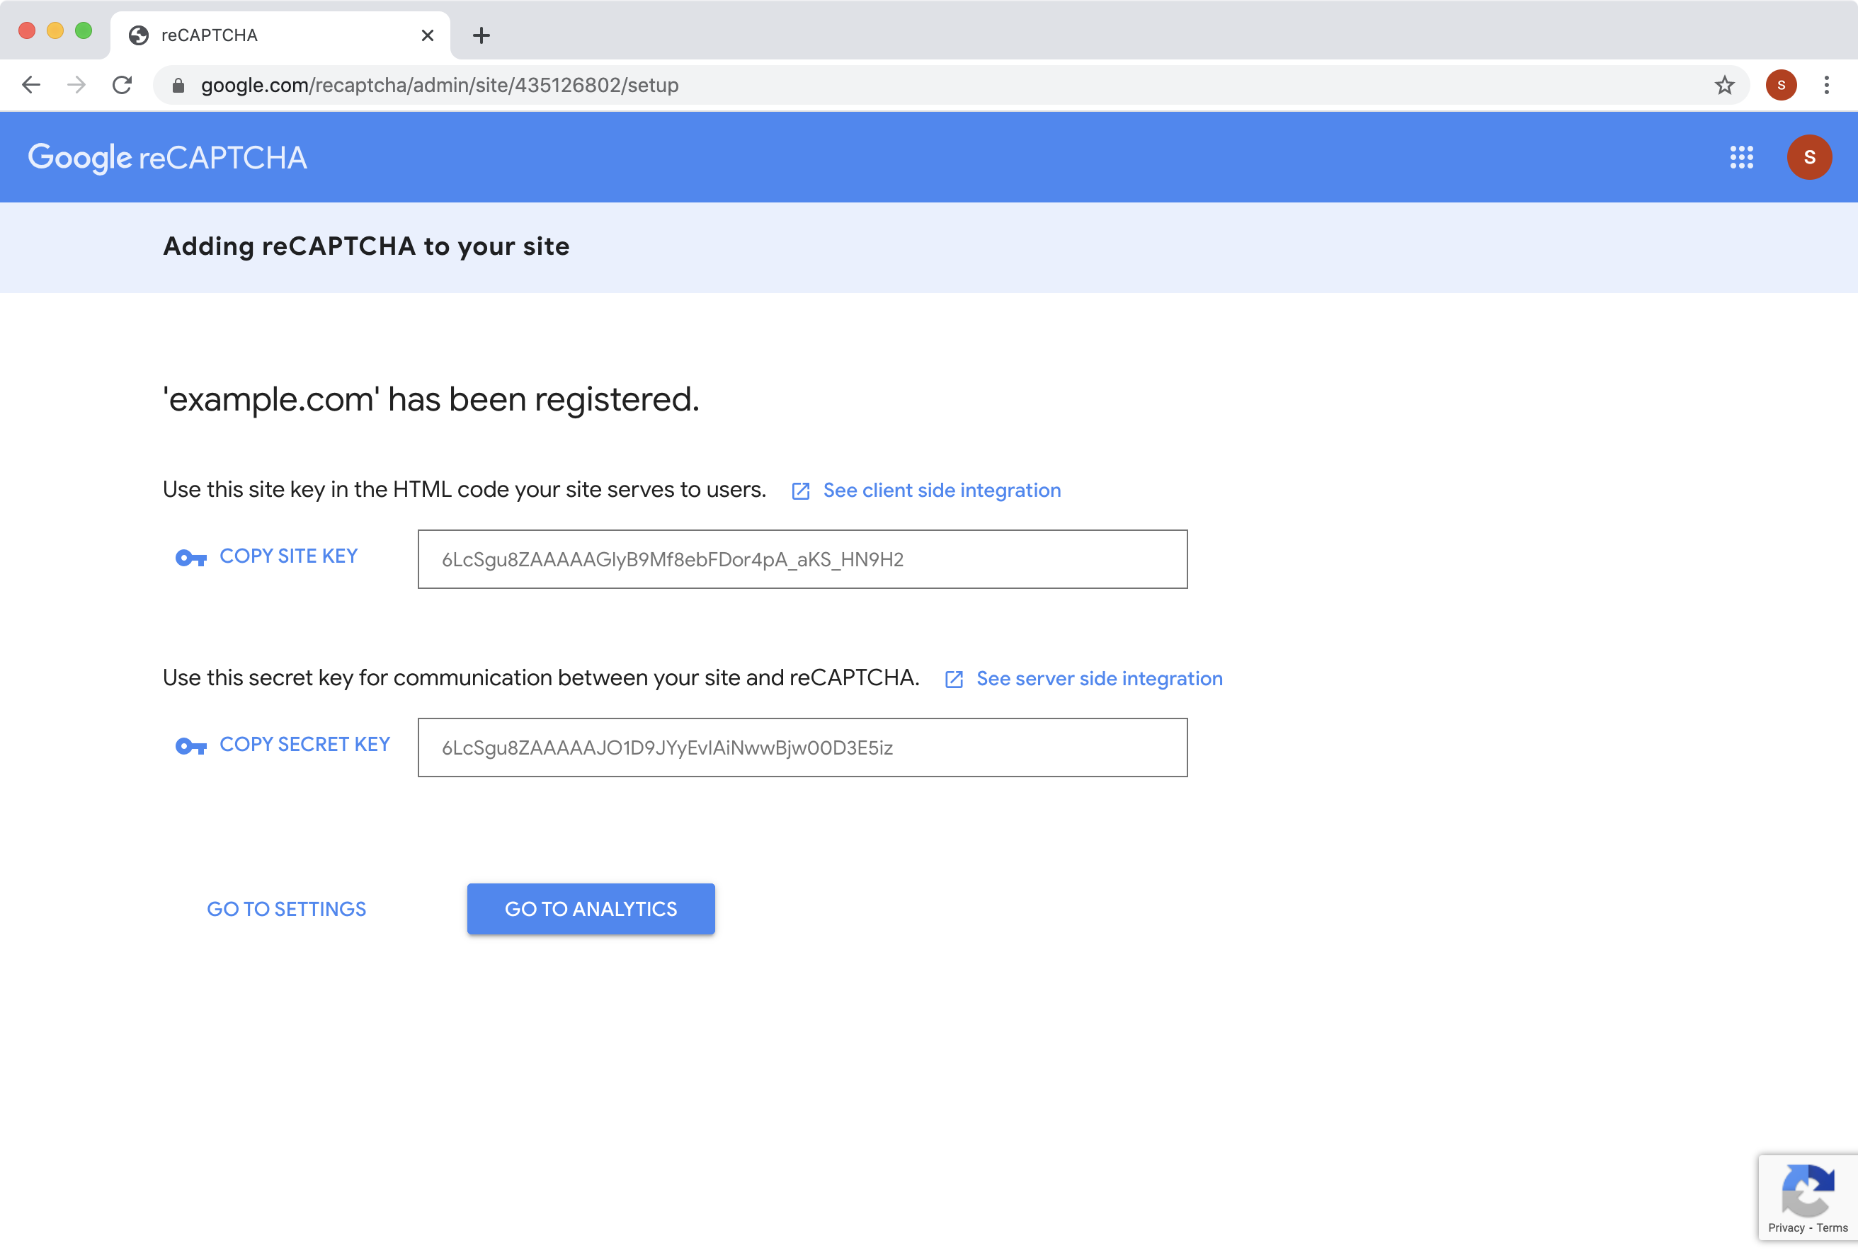
Task: Open the Google apps grid
Action: pyautogui.click(x=1741, y=157)
